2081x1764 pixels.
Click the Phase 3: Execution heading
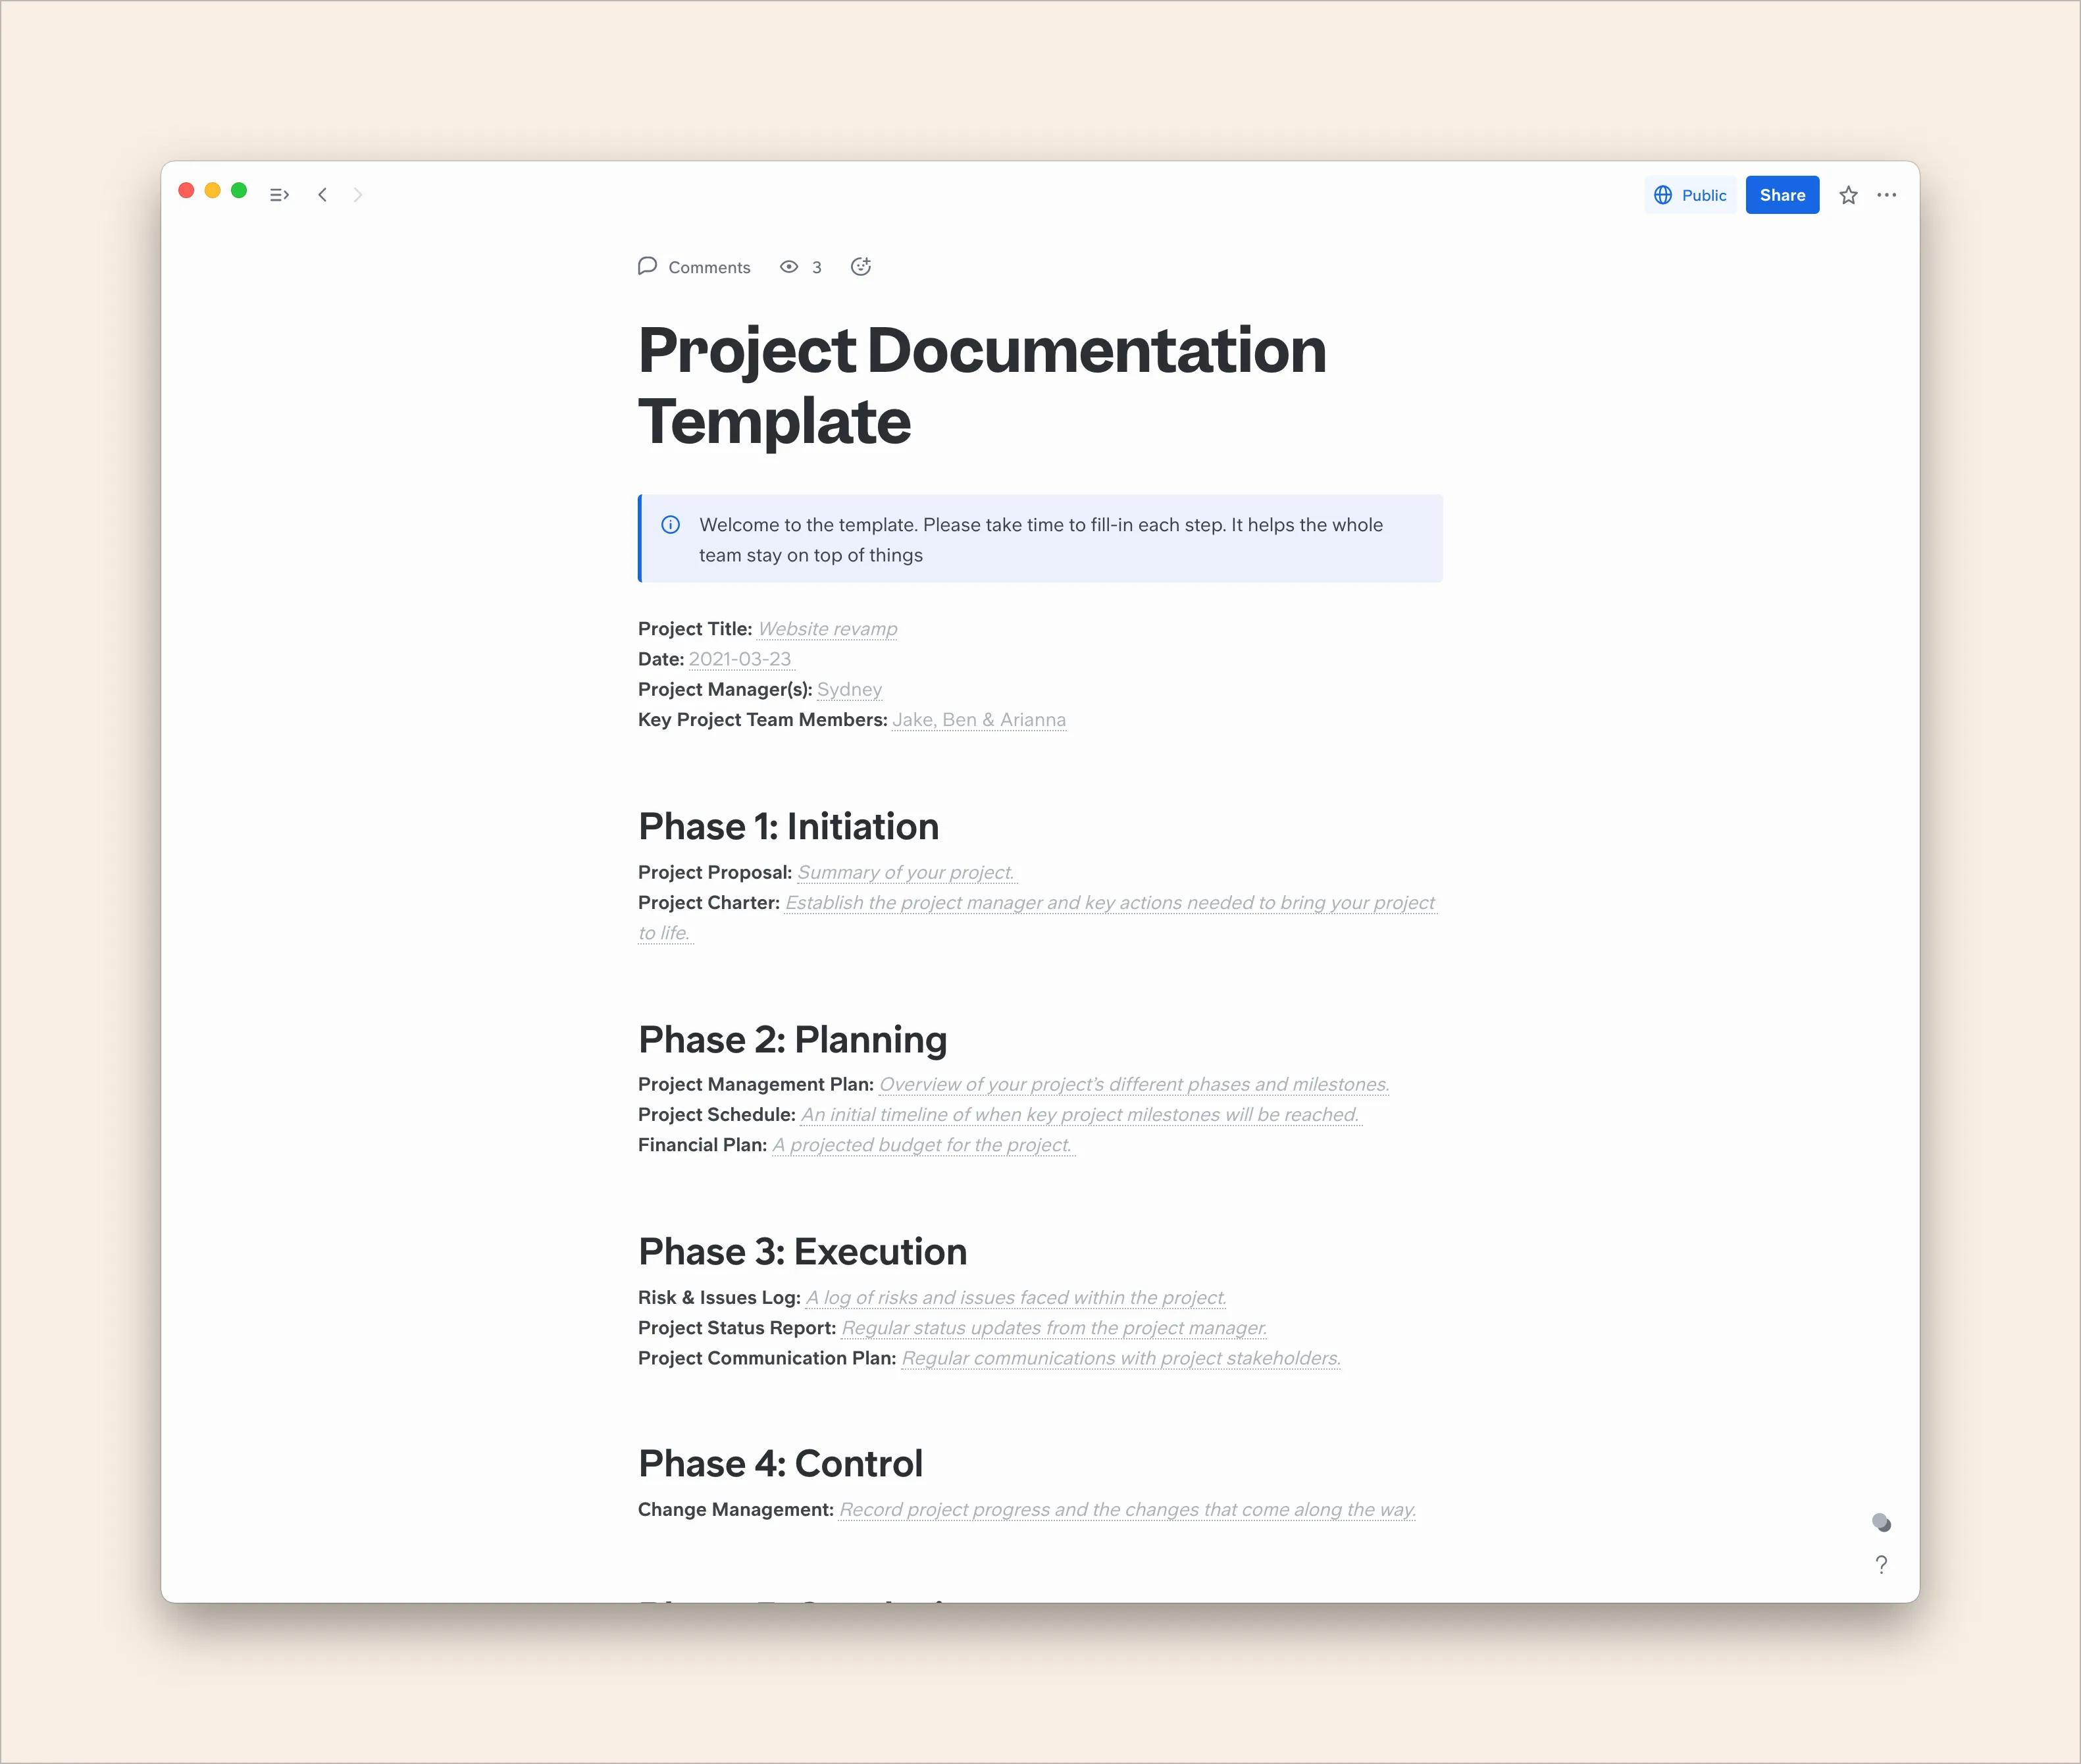802,1252
